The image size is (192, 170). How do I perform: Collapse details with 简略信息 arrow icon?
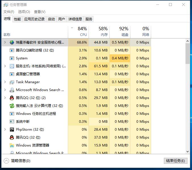(6, 161)
